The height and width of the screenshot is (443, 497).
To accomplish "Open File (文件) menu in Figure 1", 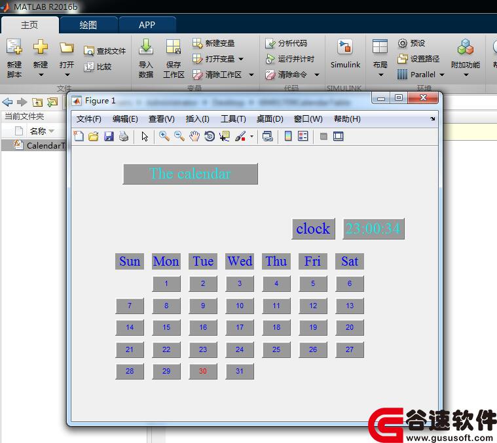I will tap(89, 119).
